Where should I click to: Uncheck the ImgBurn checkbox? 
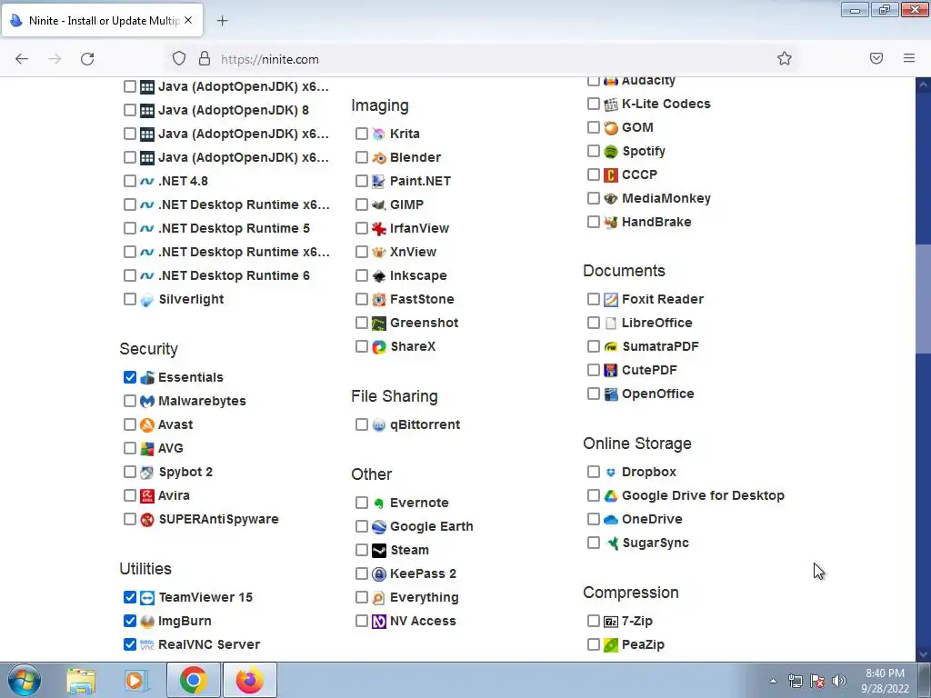click(130, 621)
